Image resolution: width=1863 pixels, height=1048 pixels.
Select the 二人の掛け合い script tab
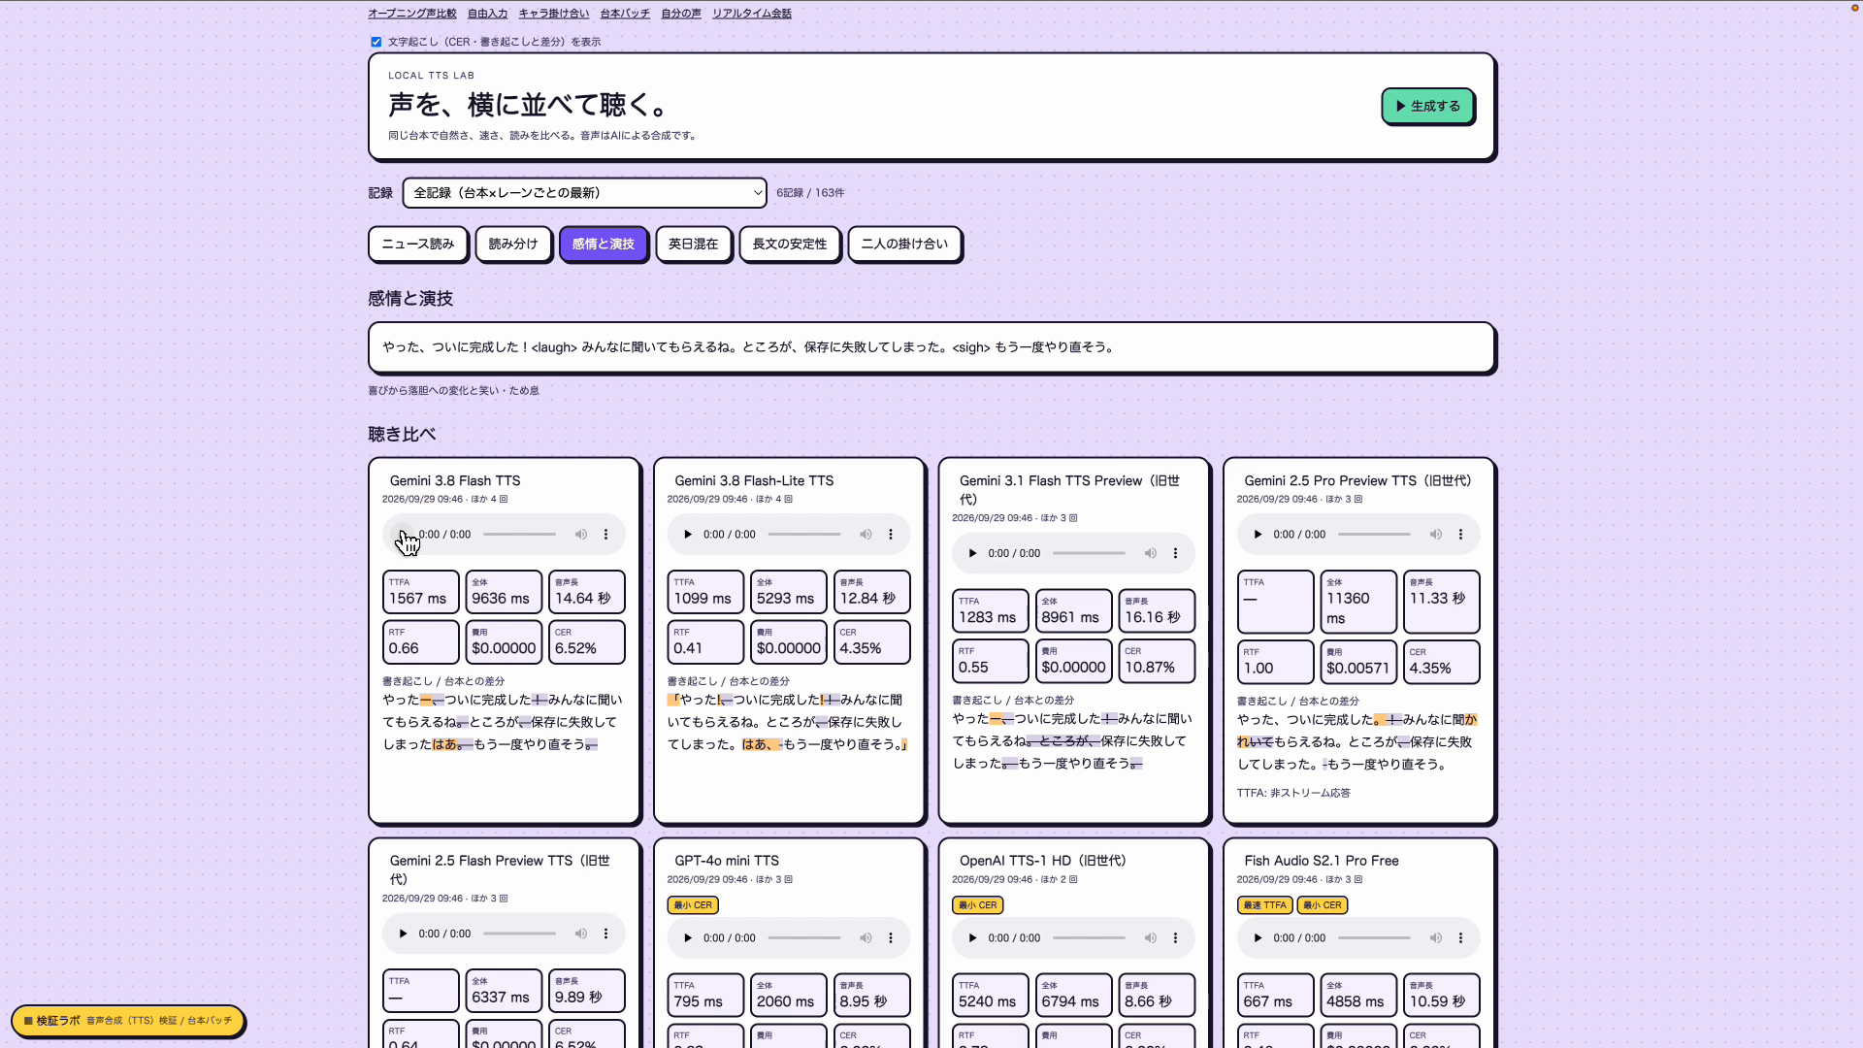904,245
